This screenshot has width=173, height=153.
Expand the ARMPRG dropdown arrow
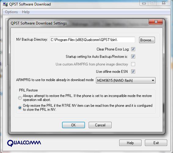(153, 80)
